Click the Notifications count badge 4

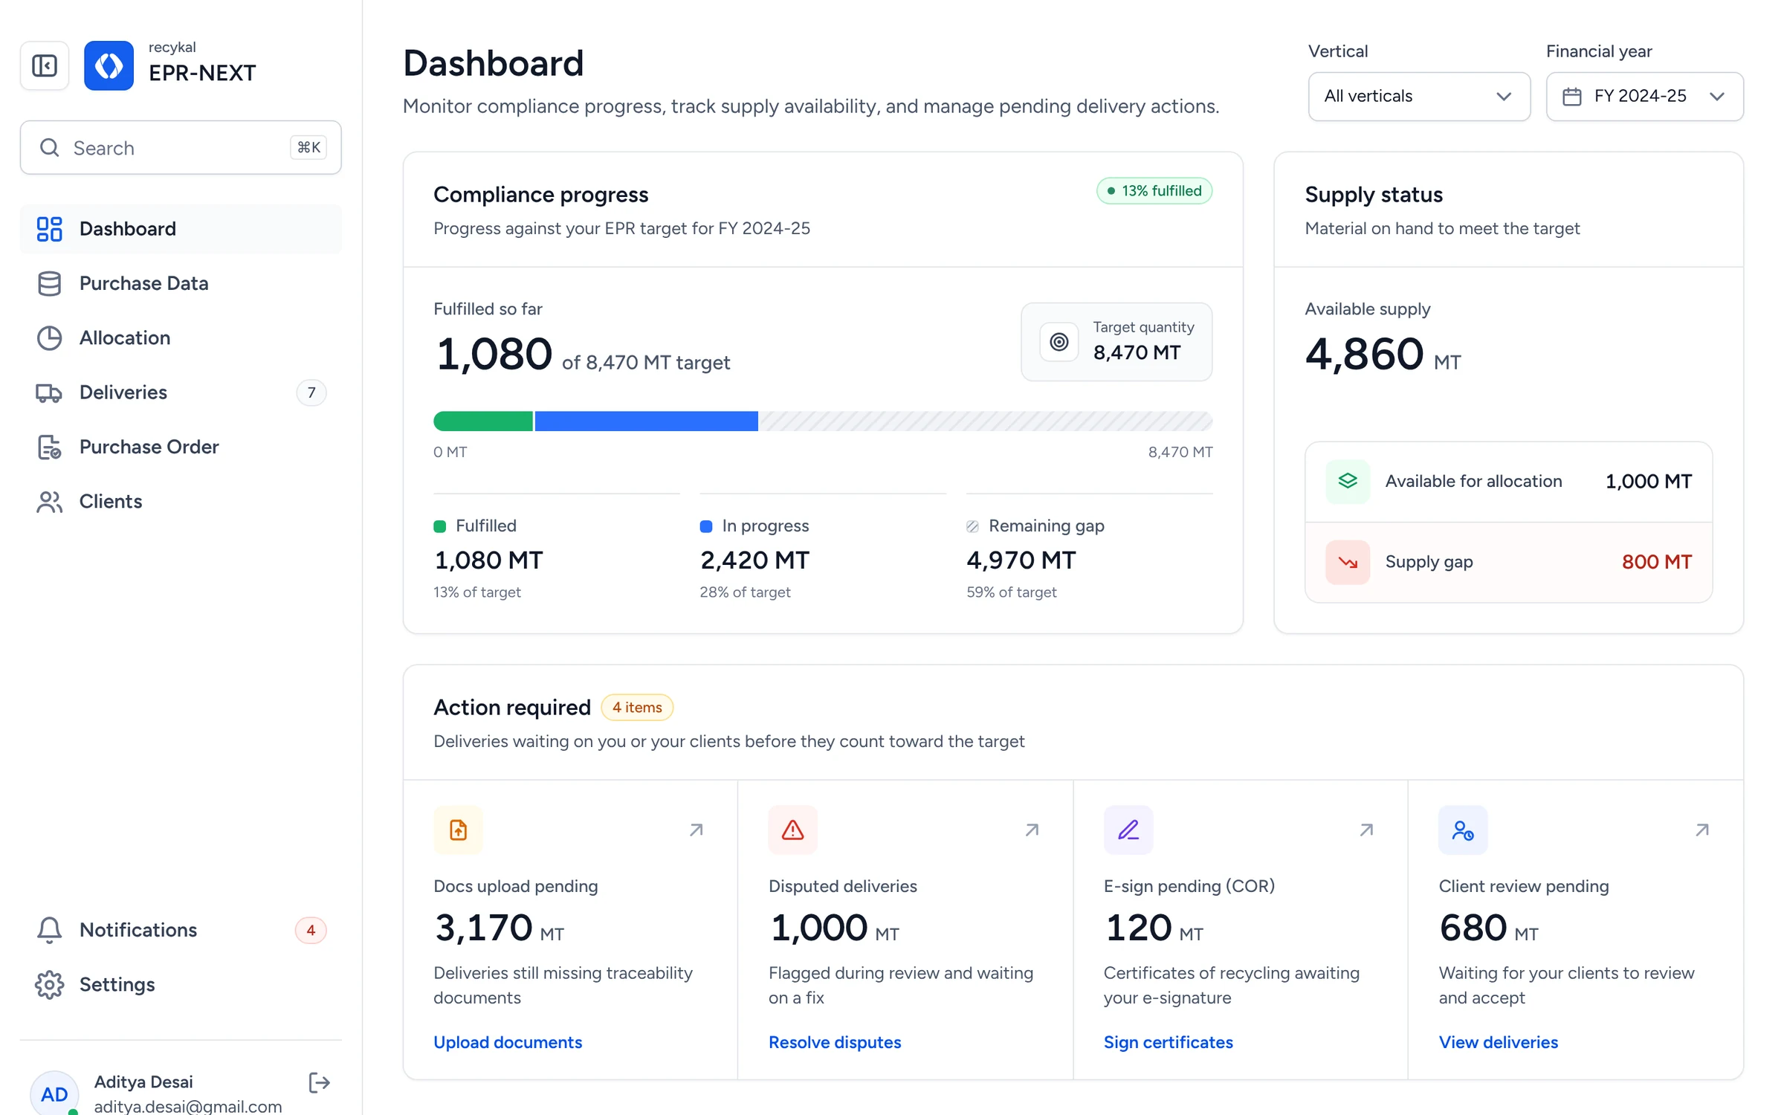[311, 930]
